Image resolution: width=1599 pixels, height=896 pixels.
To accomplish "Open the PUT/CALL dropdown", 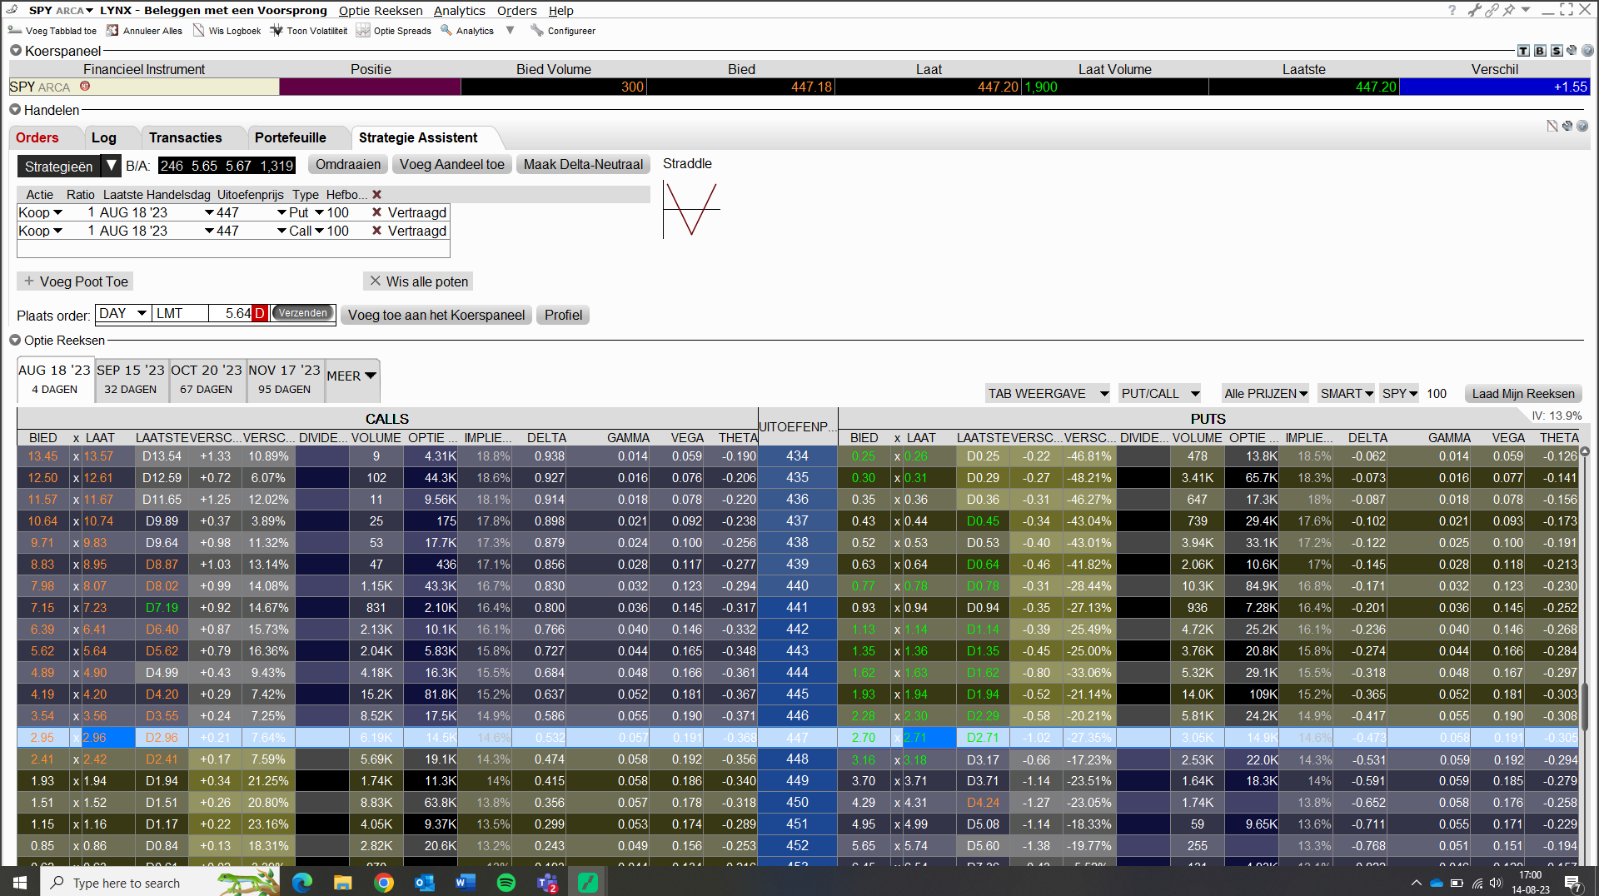I will [1160, 393].
